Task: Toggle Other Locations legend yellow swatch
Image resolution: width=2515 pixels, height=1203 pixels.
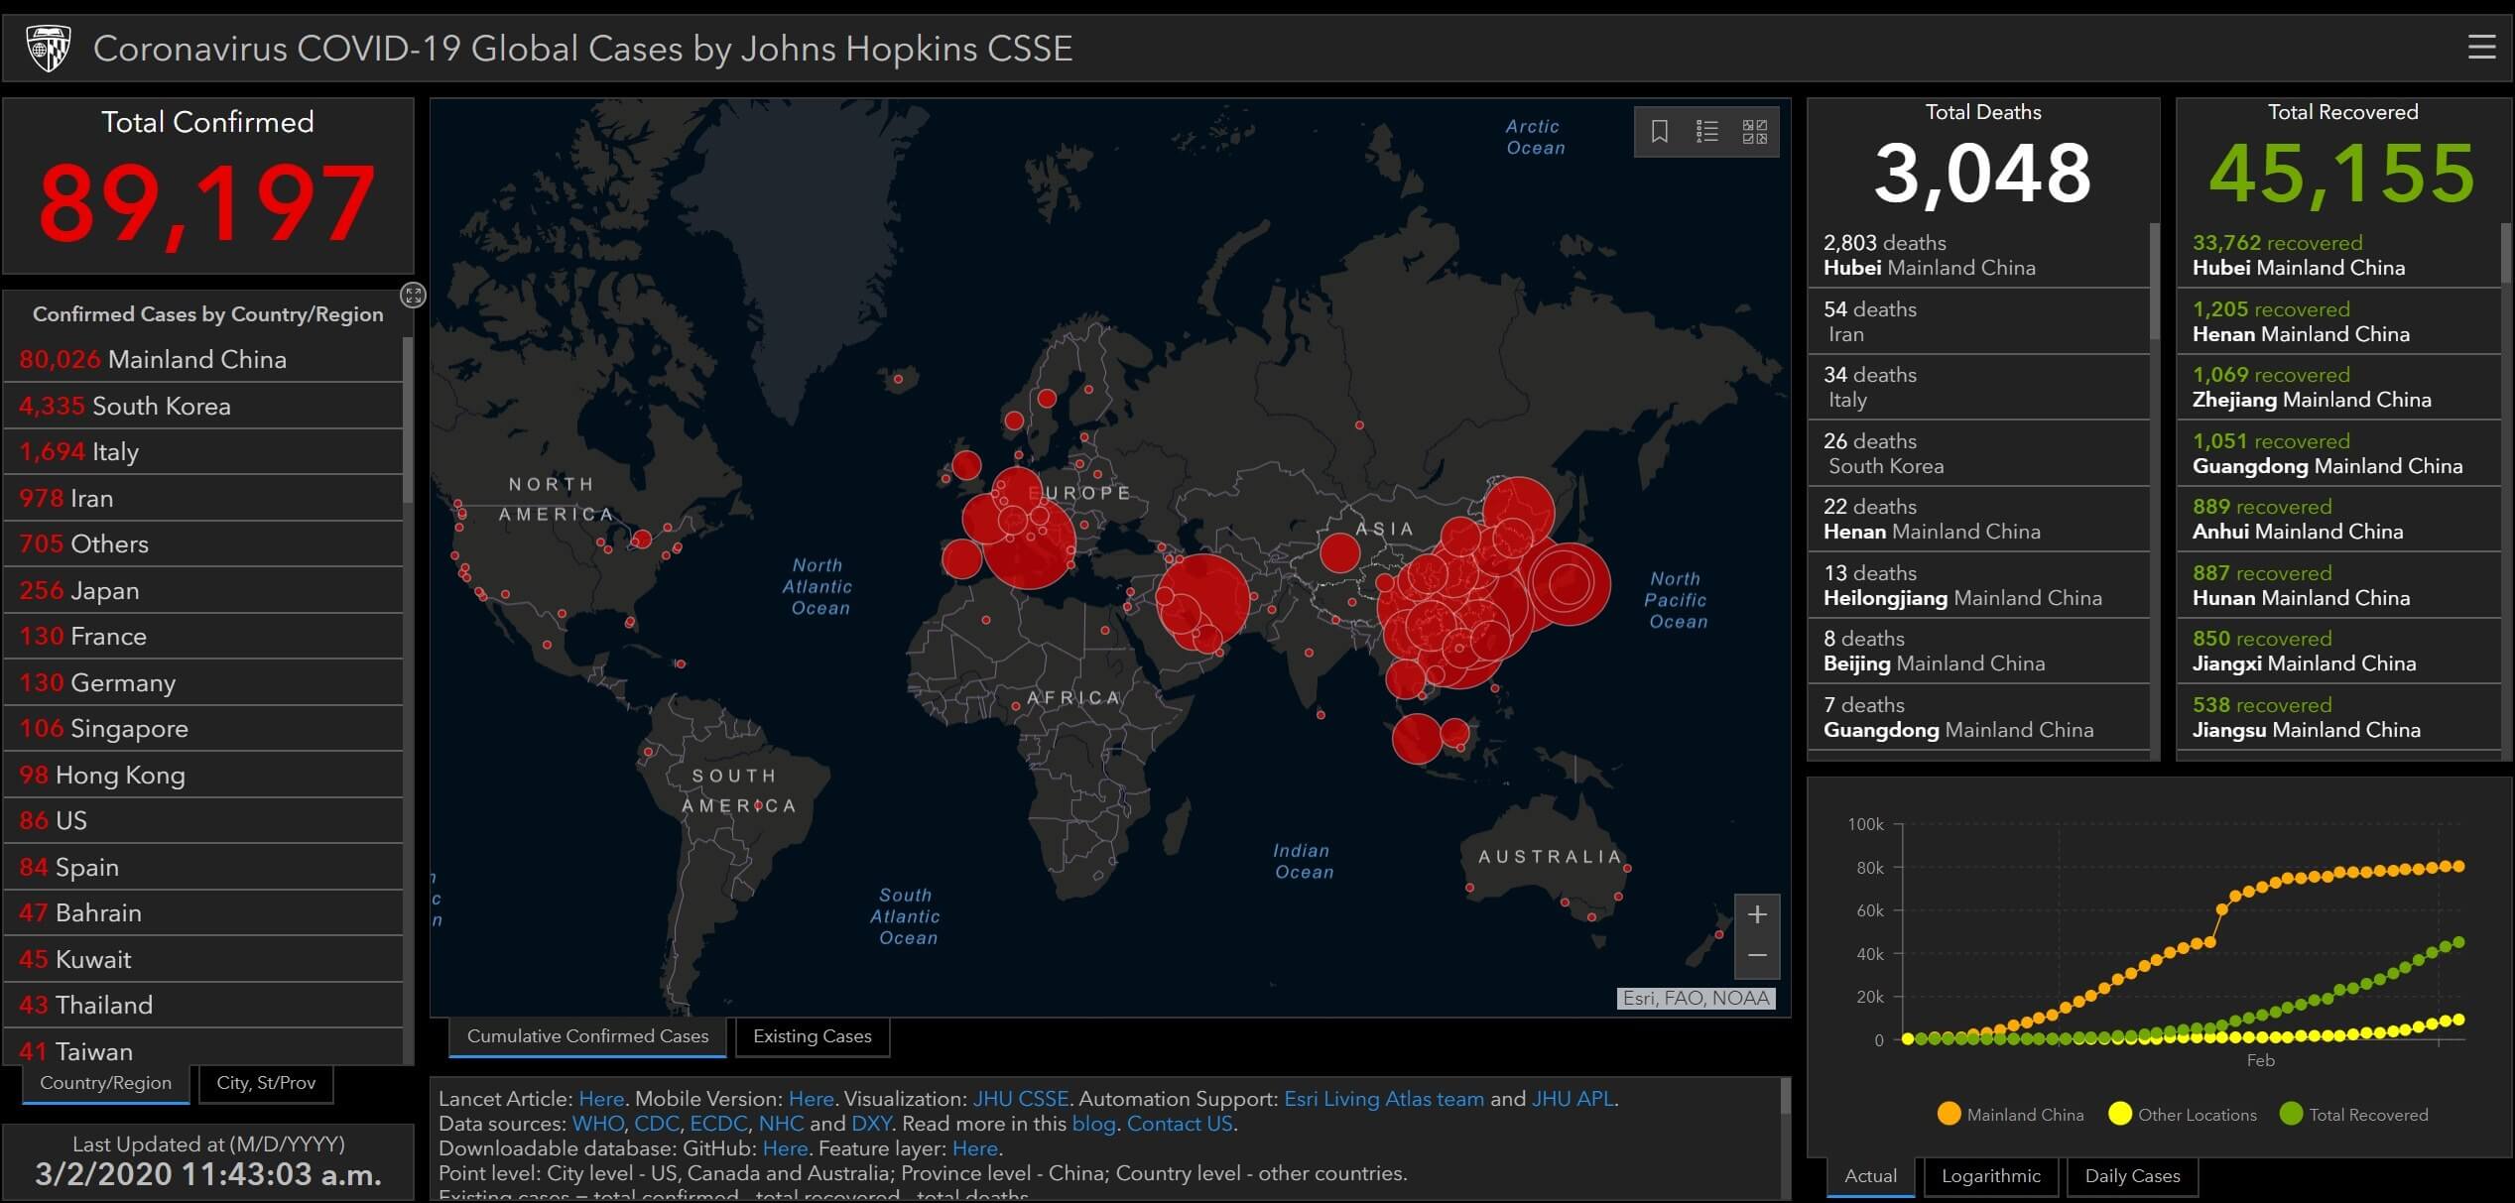Action: point(2120,1114)
